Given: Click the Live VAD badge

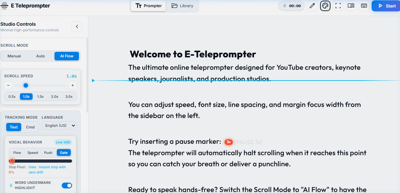Looking at the screenshot, I should (63, 142).
